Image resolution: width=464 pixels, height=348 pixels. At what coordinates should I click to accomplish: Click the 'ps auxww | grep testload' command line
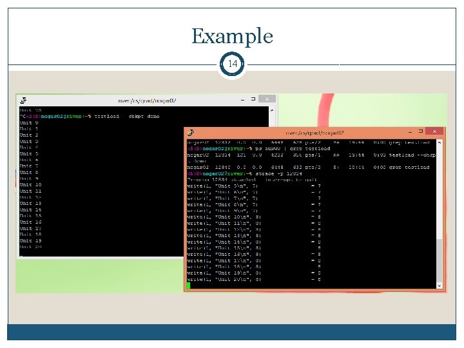[258, 149]
